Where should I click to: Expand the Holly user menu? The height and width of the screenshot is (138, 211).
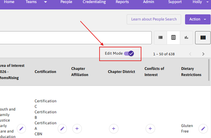200,2
